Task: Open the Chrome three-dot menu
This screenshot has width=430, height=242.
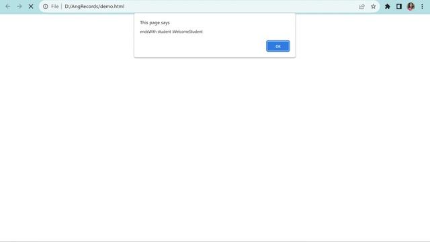Action: click(x=422, y=6)
